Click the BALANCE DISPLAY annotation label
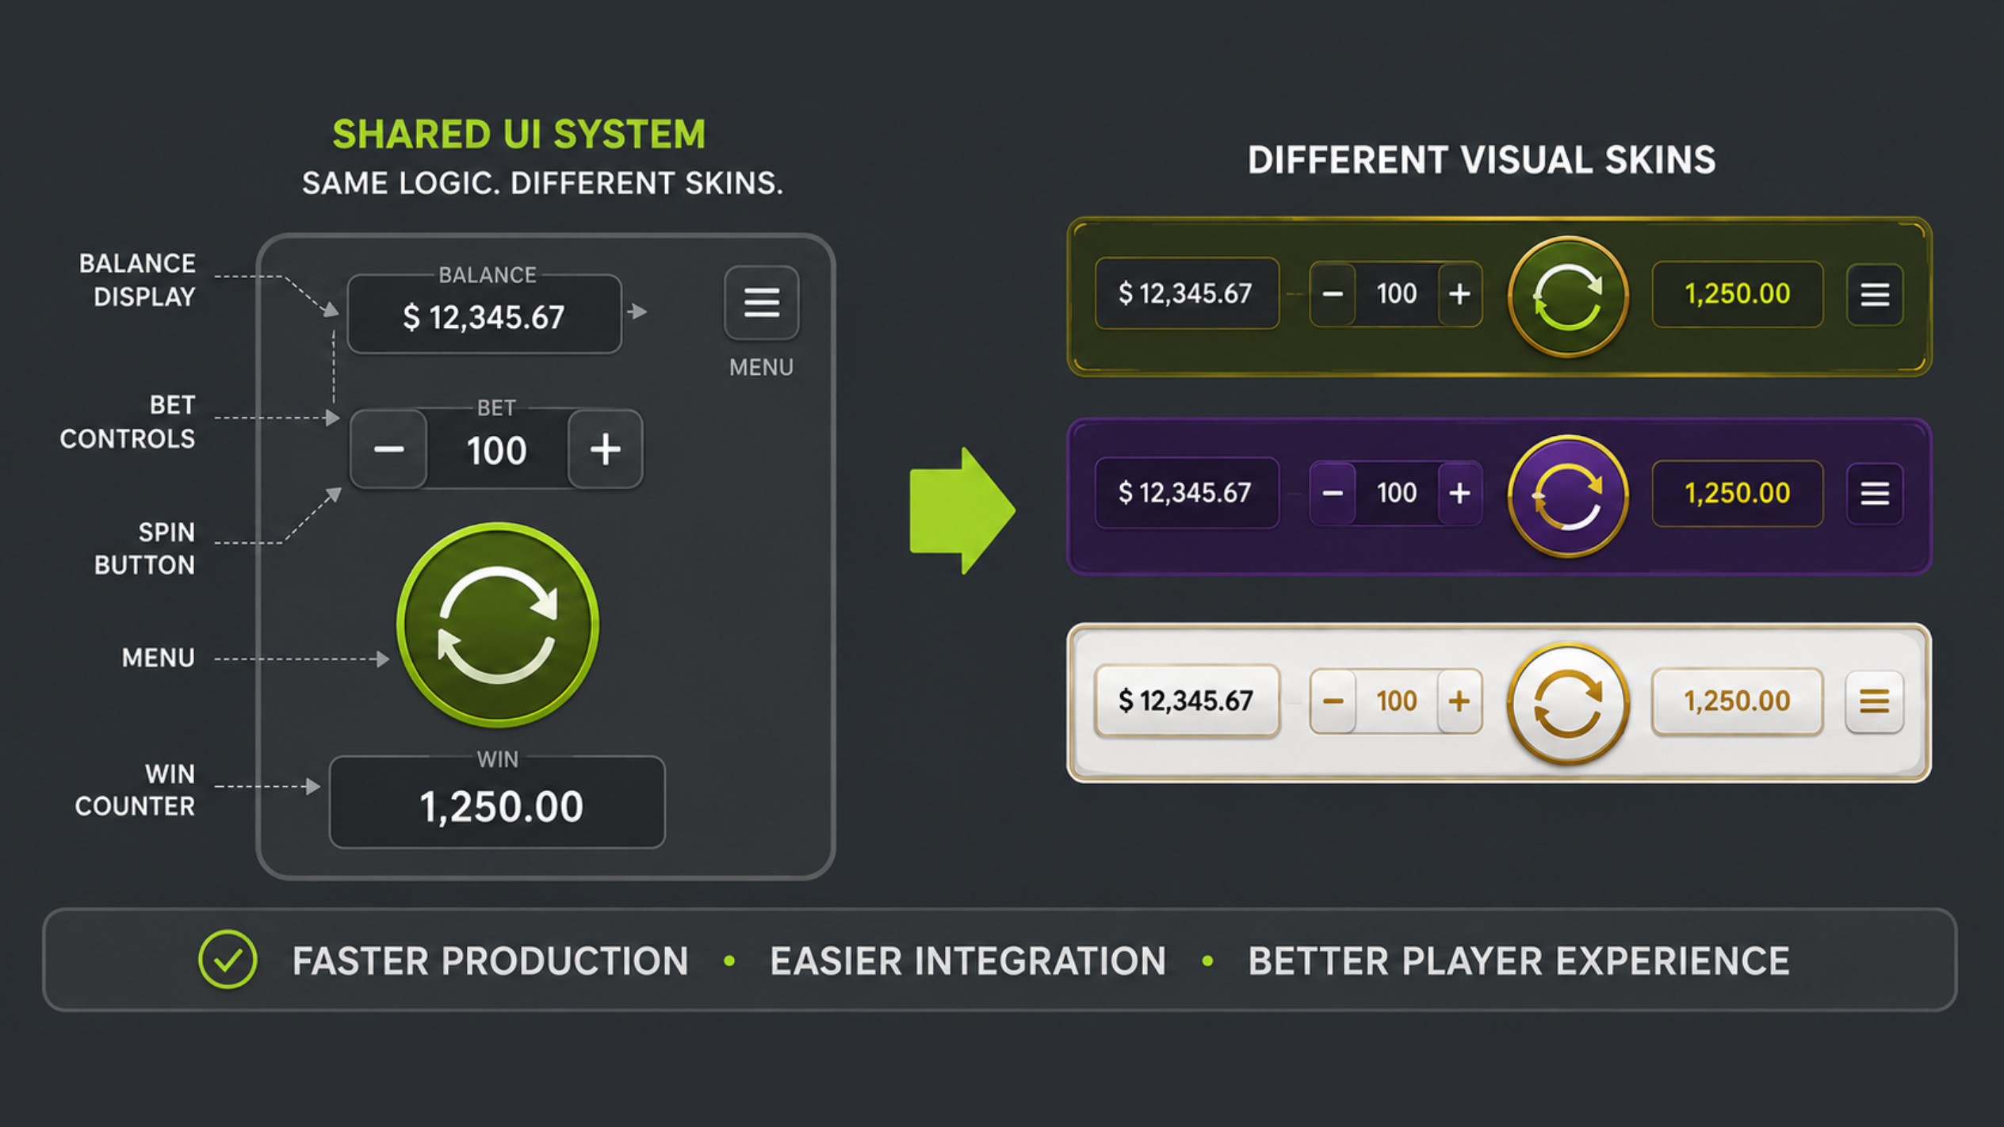Image resolution: width=2004 pixels, height=1127 pixels. [136, 280]
